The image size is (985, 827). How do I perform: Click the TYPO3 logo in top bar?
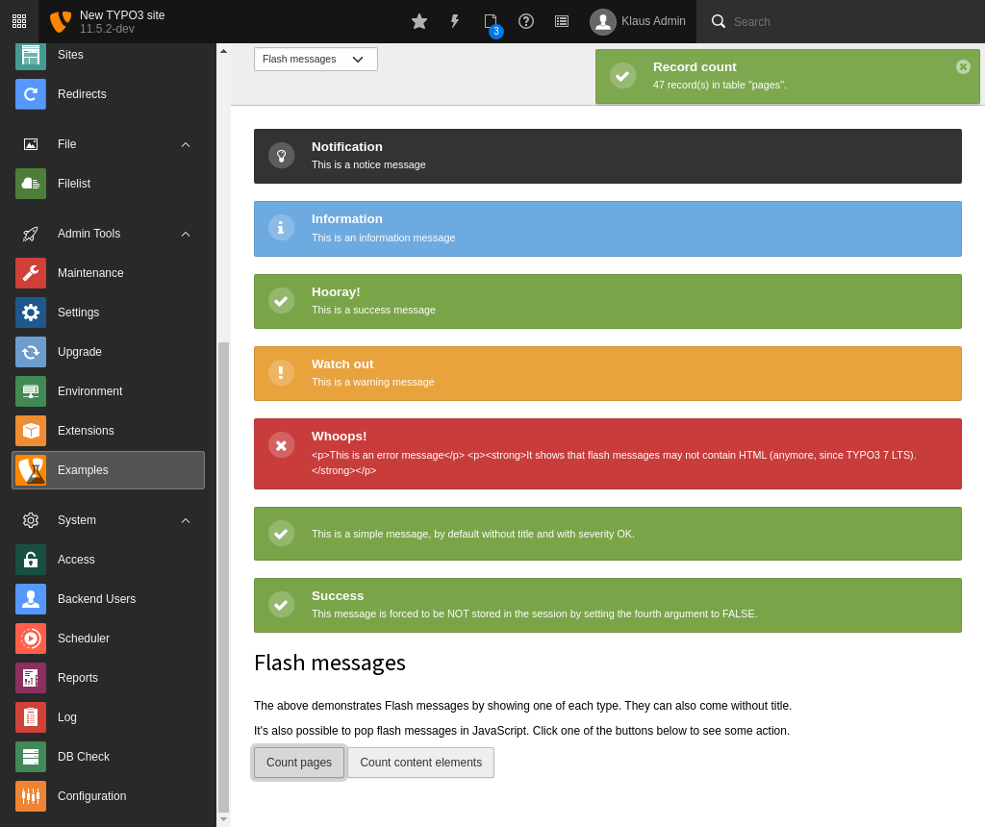click(61, 21)
